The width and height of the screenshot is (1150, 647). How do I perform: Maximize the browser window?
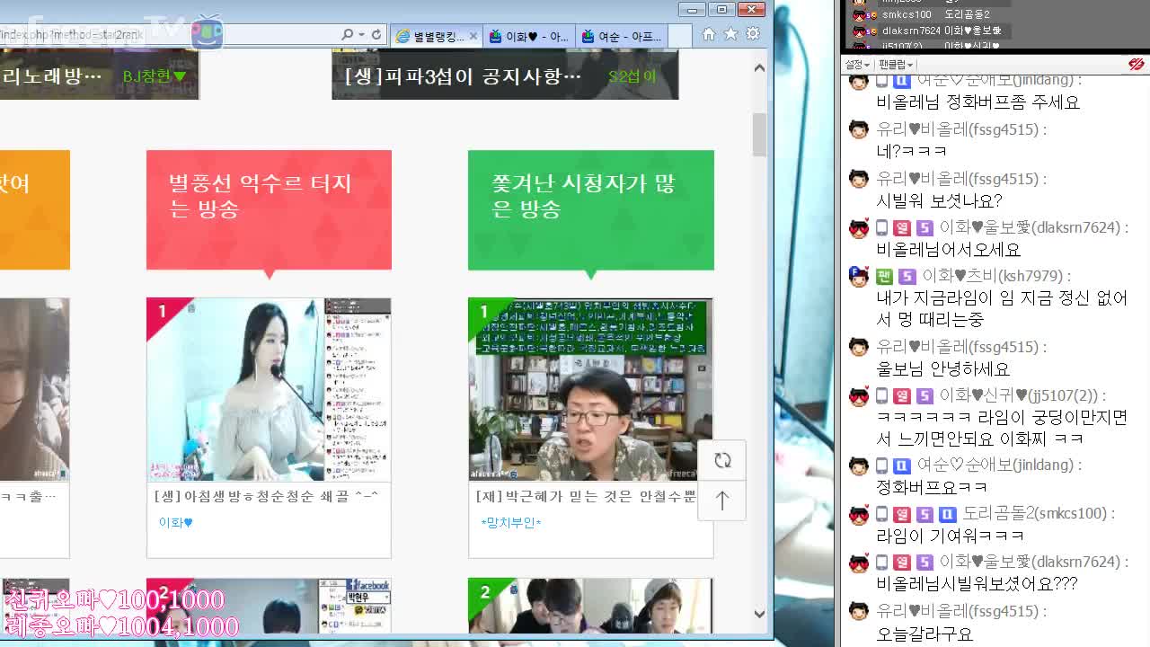(721, 10)
